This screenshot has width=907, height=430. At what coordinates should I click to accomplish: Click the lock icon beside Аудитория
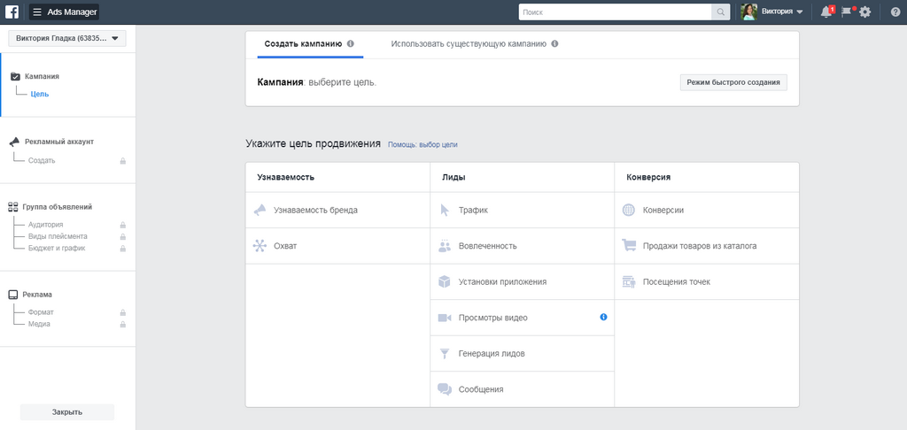122,225
